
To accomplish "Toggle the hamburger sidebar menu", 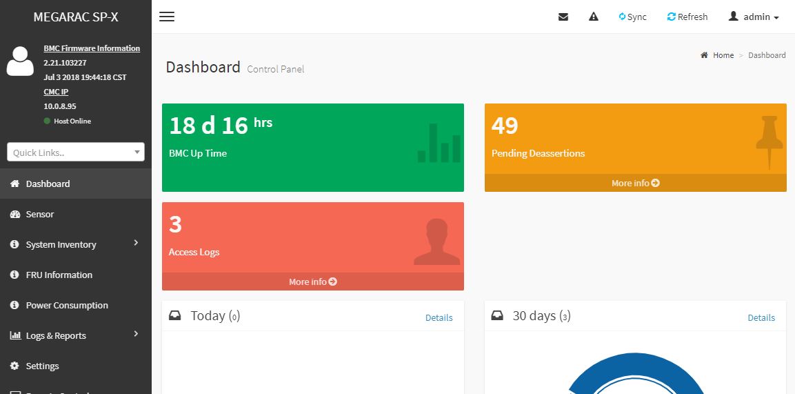I will pyautogui.click(x=166, y=17).
